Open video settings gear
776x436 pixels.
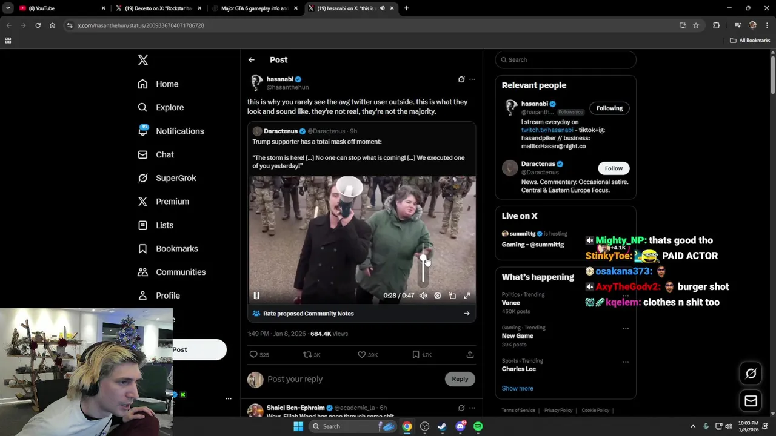pos(438,296)
